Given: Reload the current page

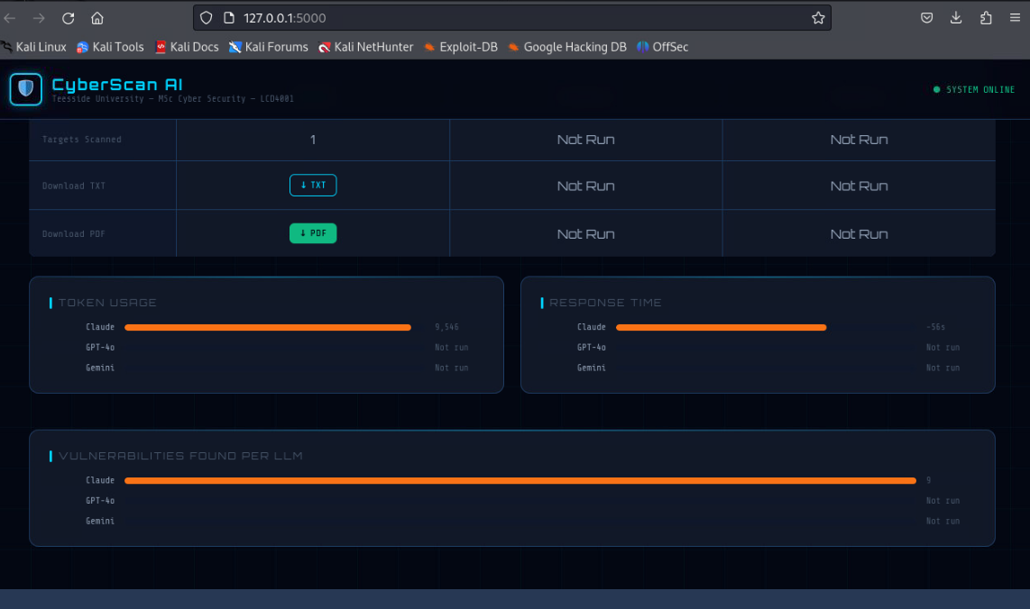Looking at the screenshot, I should click(69, 18).
